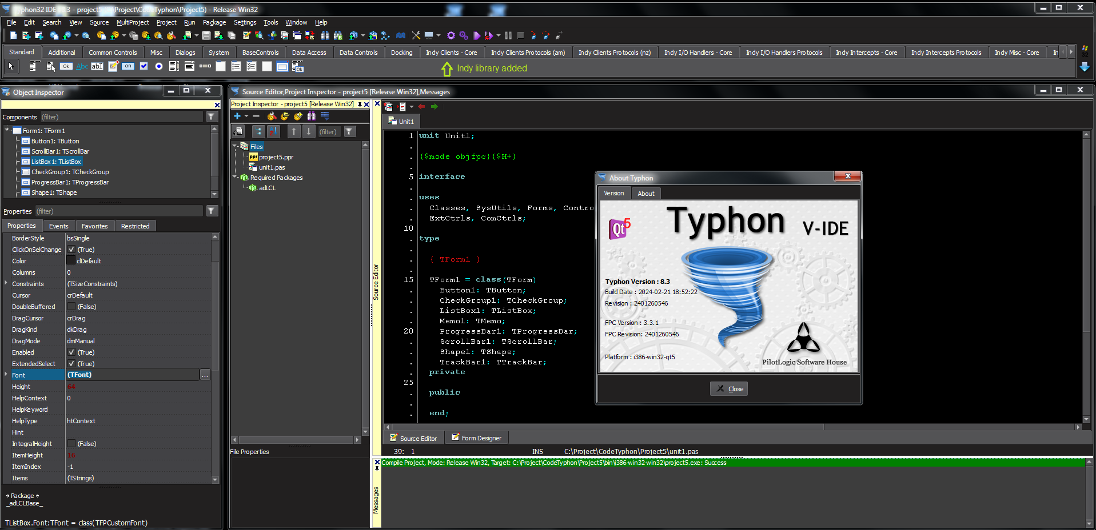Pick the TScrollBar component icon in palette
Screen dimensions: 1096x530
coord(205,66)
